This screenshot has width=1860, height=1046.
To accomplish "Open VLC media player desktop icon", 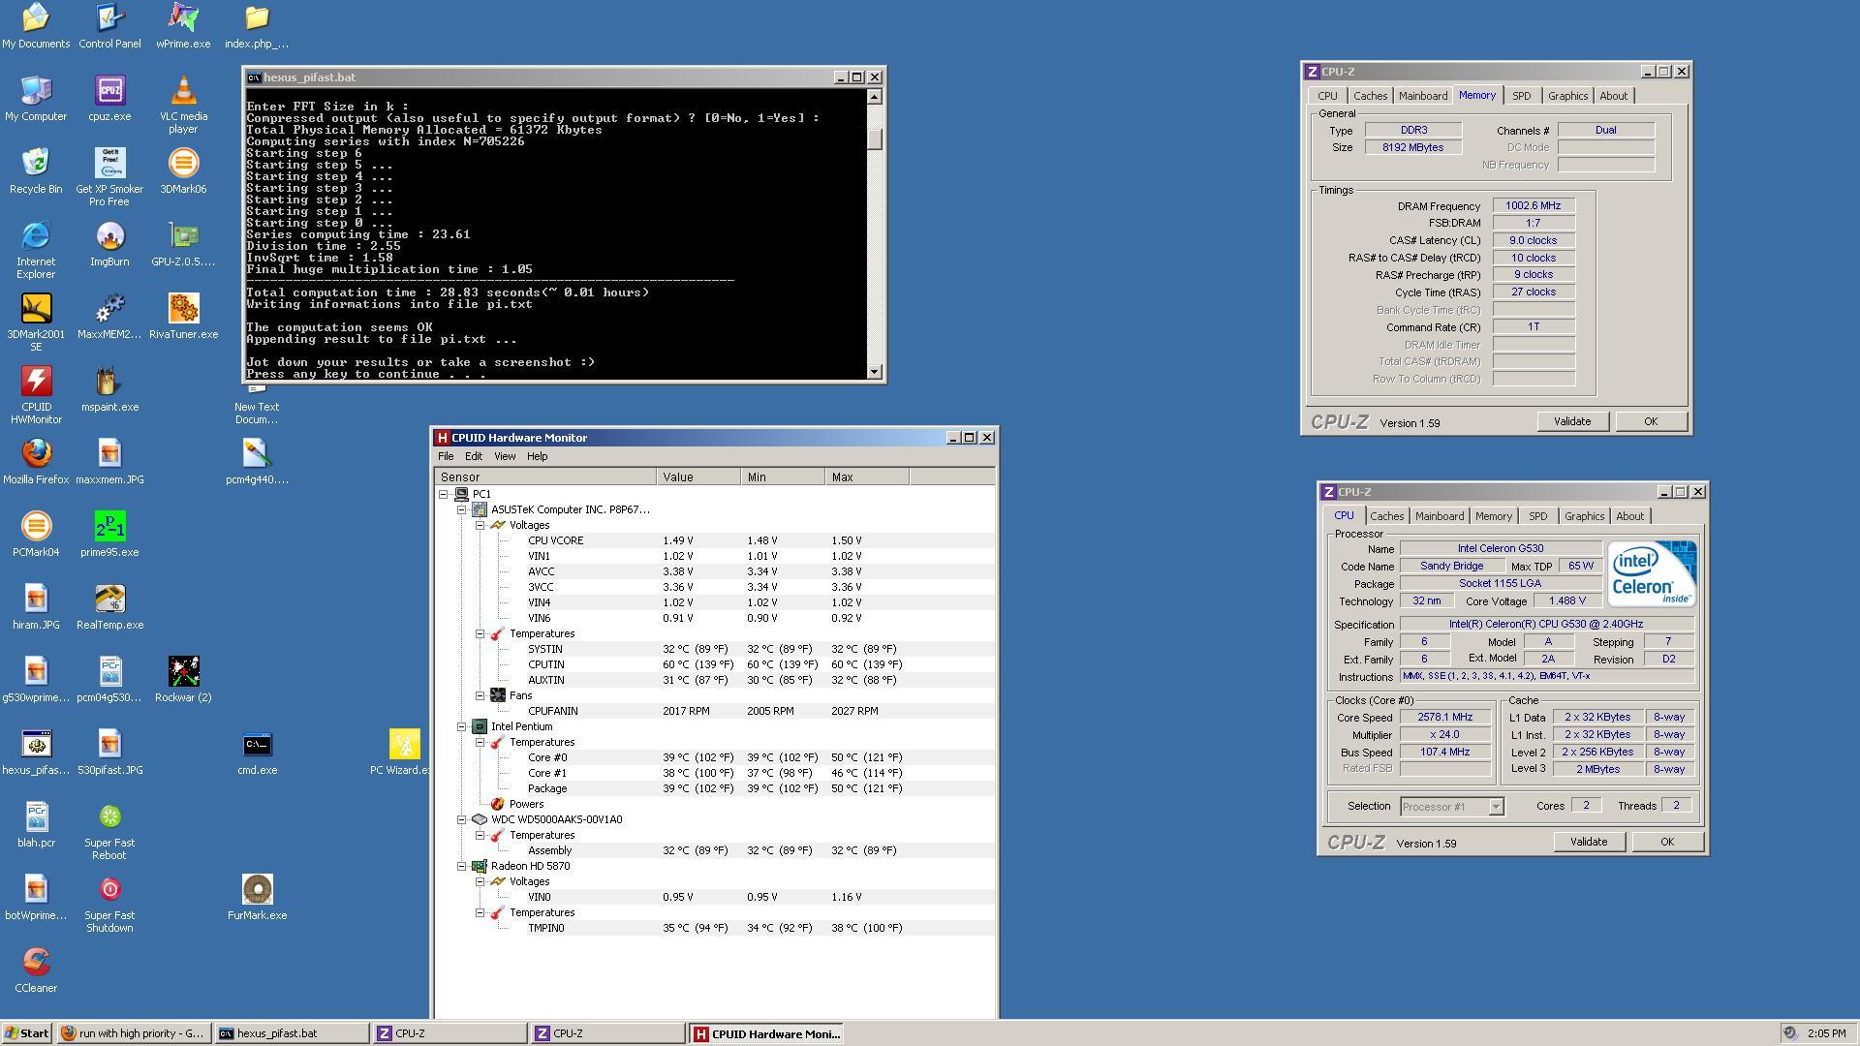I will click(183, 105).
